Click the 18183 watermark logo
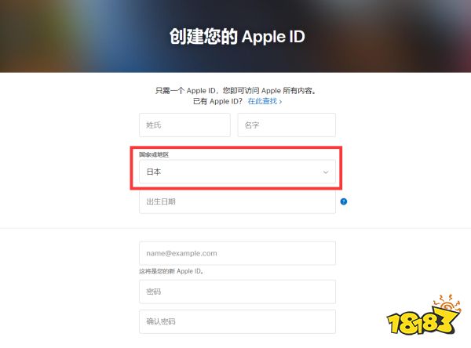This screenshot has height=348, width=471. point(424,315)
